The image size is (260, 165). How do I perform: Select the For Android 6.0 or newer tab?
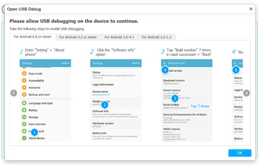click(33, 37)
